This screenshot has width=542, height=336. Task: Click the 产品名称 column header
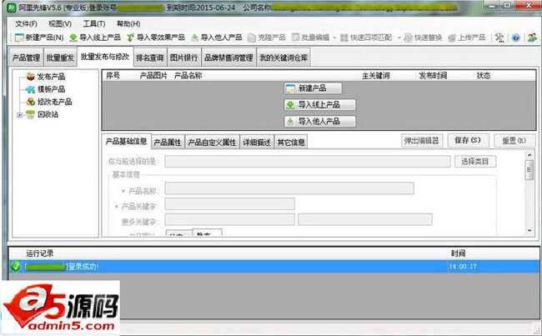[x=188, y=75]
